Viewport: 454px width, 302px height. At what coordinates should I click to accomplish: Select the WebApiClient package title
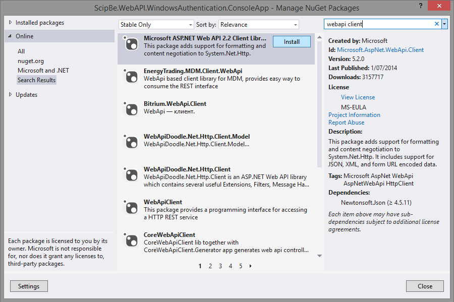point(163,202)
